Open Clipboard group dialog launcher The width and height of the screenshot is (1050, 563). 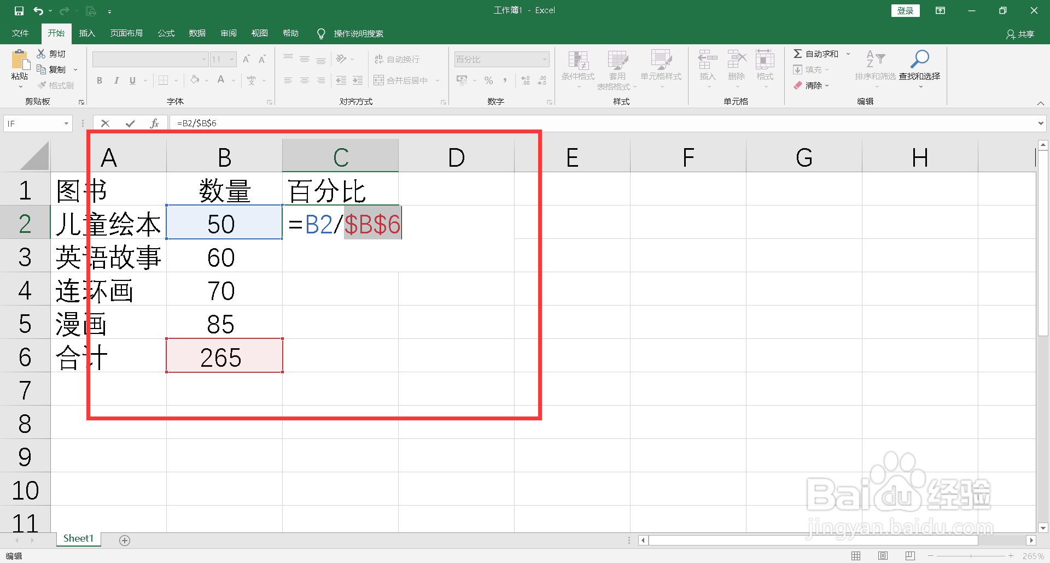point(81,102)
